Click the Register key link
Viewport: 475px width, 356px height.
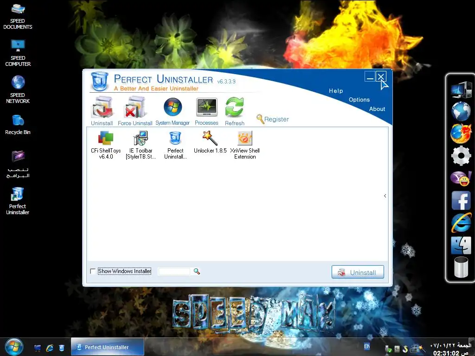click(x=273, y=119)
